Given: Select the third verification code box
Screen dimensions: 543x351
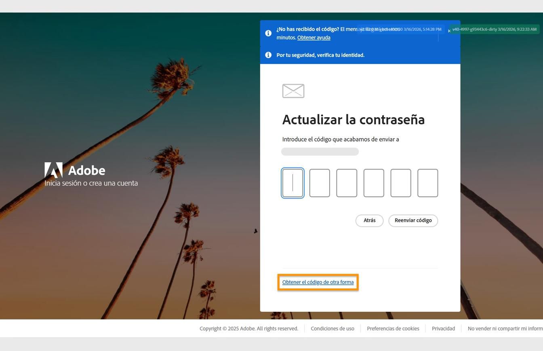Looking at the screenshot, I should coord(347,183).
